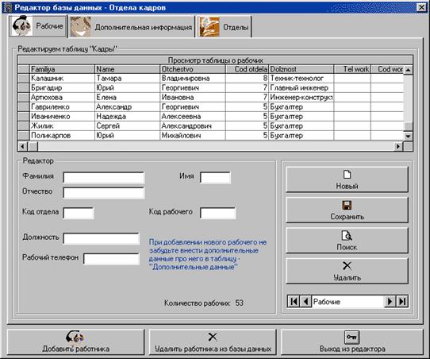Click Удалить работника из базы данных button
The image size is (430, 359).
(x=213, y=342)
